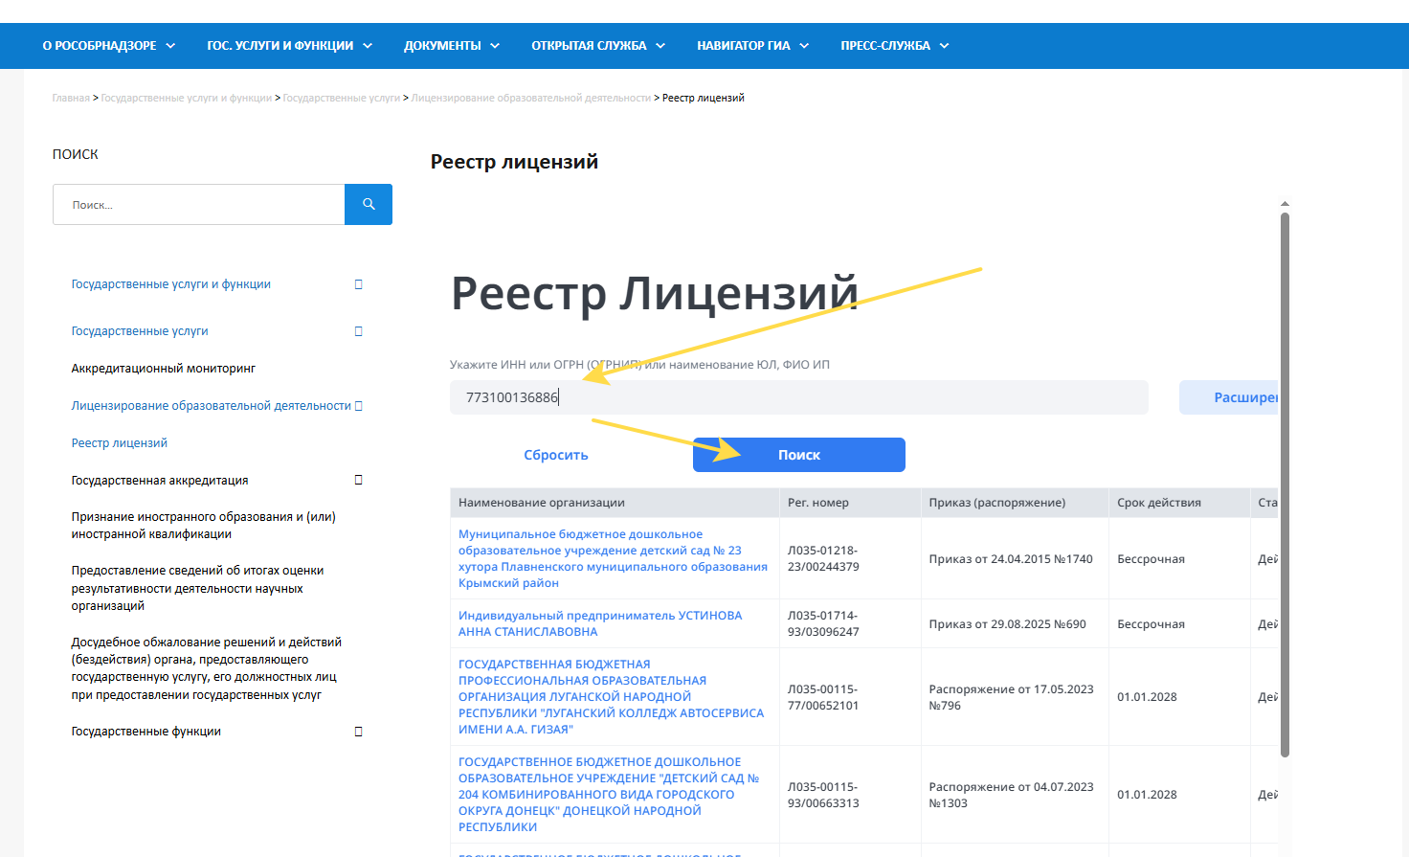1409x857 pixels.
Task: Open 'Пресс-служба' top menu
Action: (x=894, y=46)
